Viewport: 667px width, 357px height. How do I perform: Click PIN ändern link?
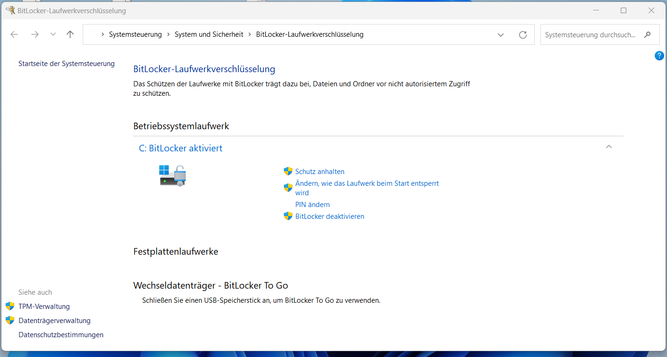click(x=312, y=205)
